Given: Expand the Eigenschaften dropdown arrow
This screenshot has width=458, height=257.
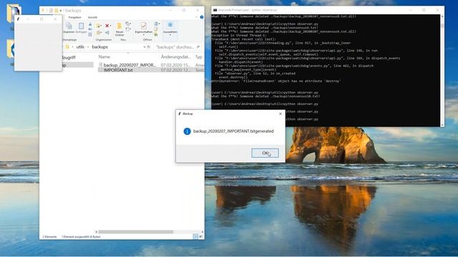Looking at the screenshot, I should (x=143, y=35).
